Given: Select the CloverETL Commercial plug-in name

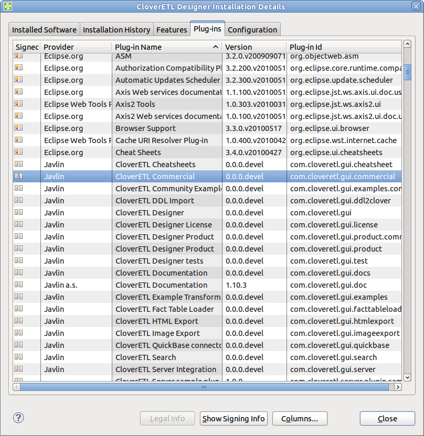Looking at the screenshot, I should coord(155,176).
